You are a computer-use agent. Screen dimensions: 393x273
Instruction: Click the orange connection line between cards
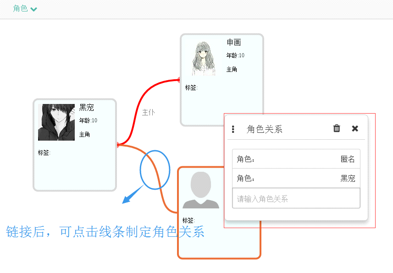pos(157,175)
